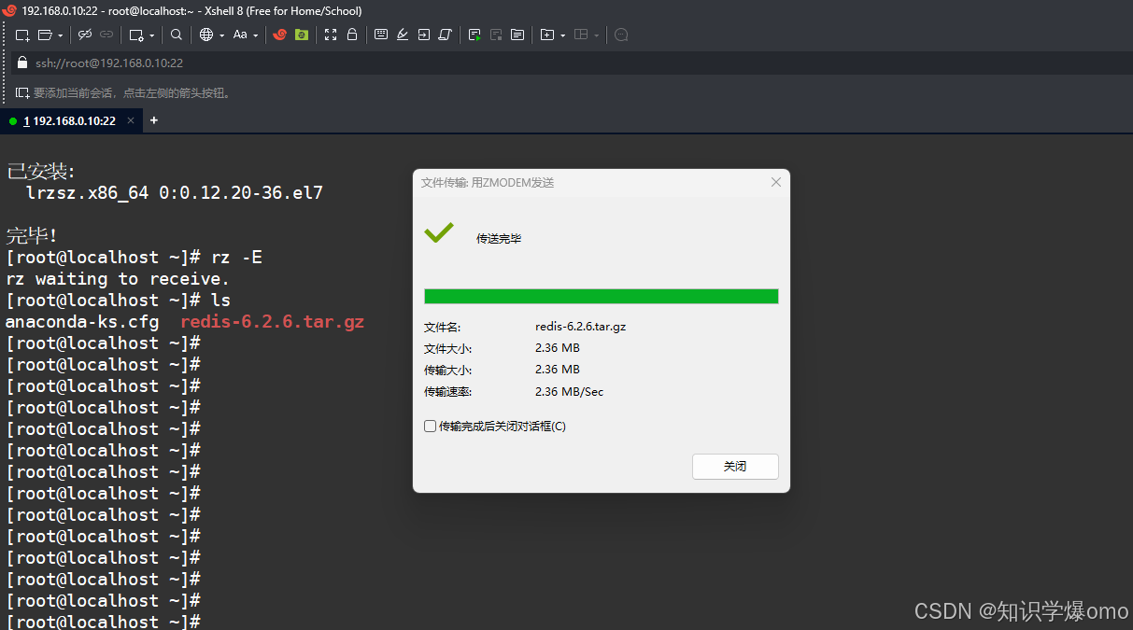
Task: Click the 文件传输: 用ZMODEM发送 dialog title
Action: click(488, 183)
